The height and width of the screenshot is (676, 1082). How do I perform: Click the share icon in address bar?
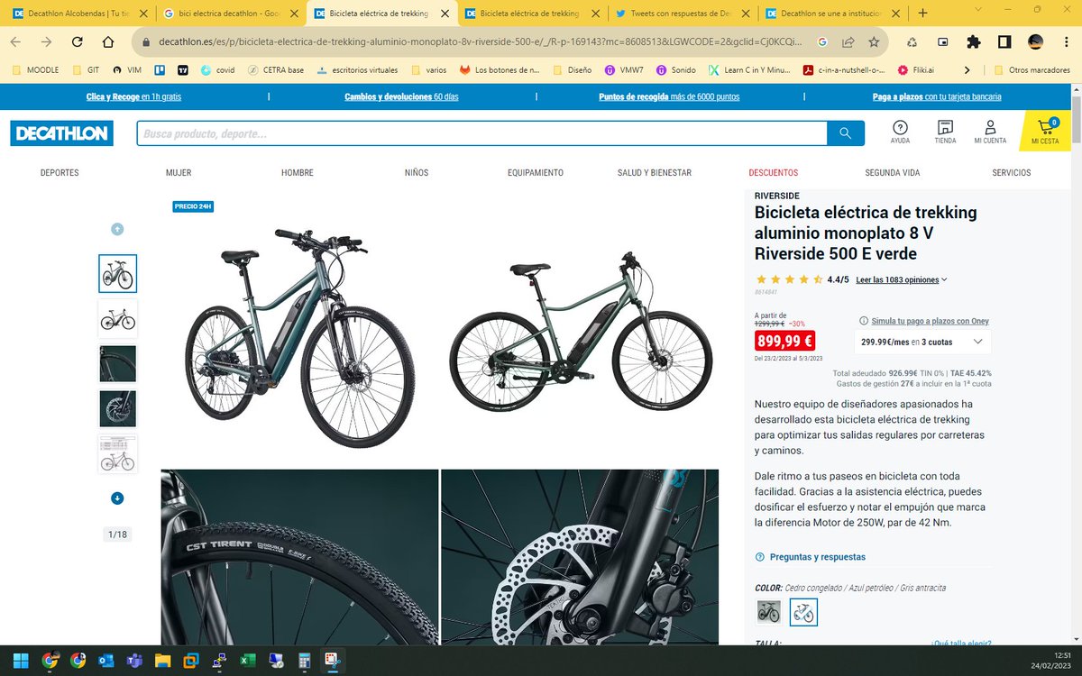[x=848, y=41]
